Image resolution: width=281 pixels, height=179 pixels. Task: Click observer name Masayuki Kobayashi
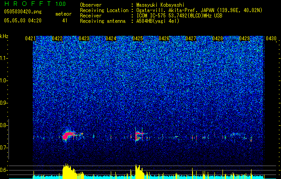tap(160, 5)
